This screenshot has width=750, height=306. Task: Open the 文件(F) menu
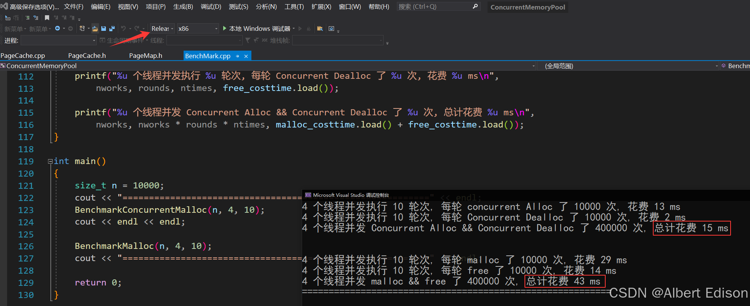74,6
